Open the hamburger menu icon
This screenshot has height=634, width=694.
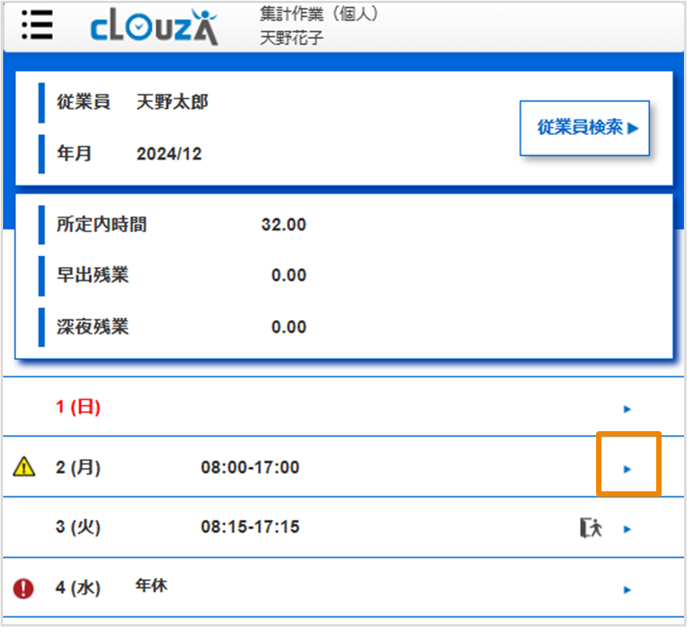coord(37,26)
